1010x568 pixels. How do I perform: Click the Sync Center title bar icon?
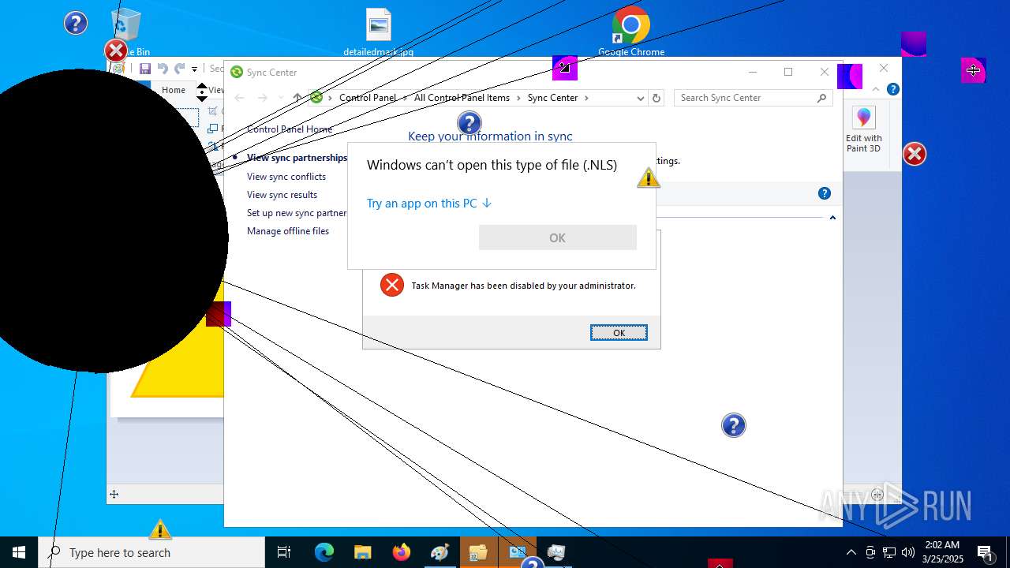[237, 72]
